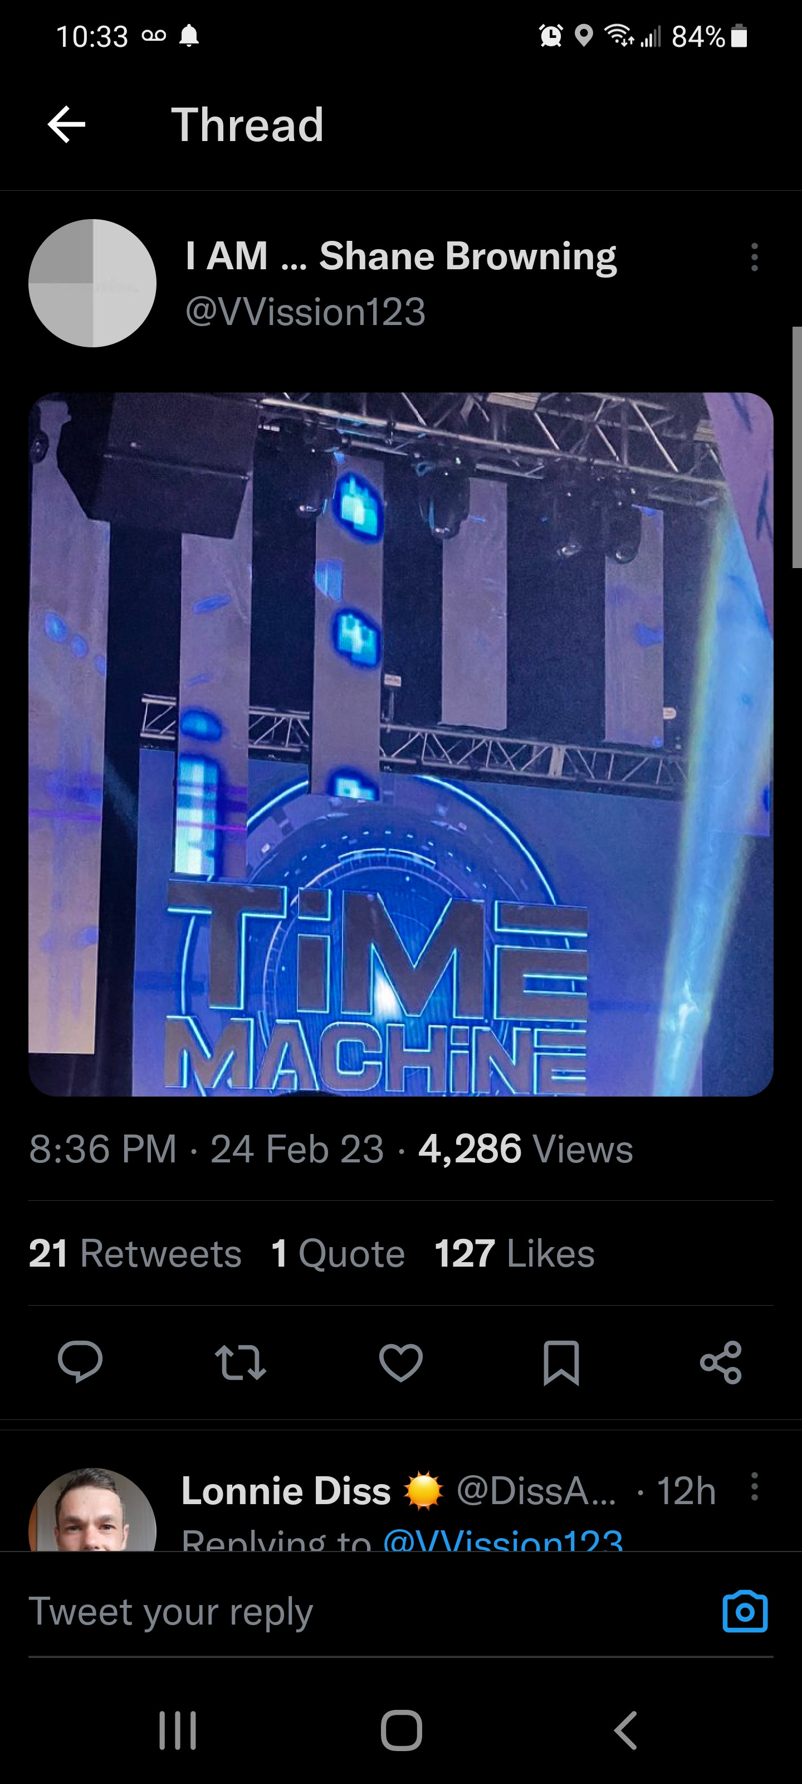
Task: Tap the Android home button
Action: coord(402,1730)
